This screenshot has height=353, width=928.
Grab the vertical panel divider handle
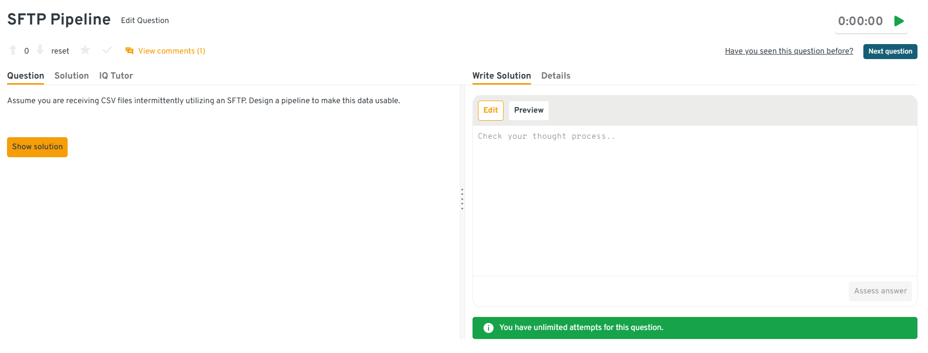pos(462,199)
